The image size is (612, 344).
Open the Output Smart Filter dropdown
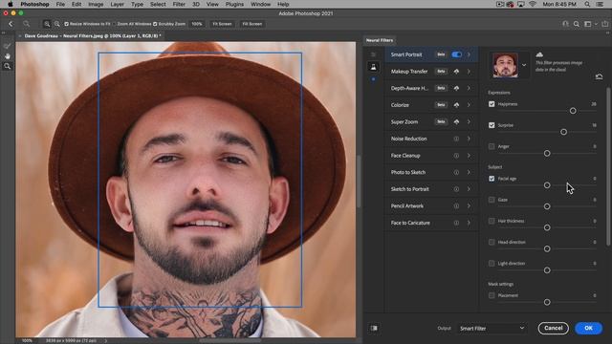click(492, 329)
